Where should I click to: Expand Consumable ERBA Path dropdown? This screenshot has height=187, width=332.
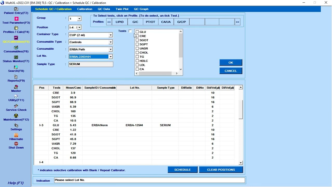click(x=110, y=49)
